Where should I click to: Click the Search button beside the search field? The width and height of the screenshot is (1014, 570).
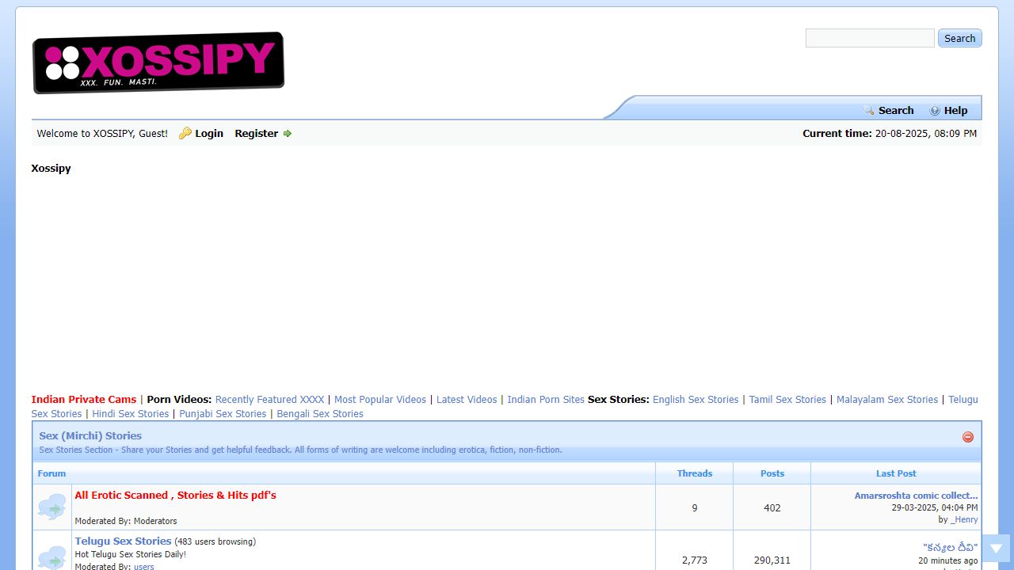(960, 38)
